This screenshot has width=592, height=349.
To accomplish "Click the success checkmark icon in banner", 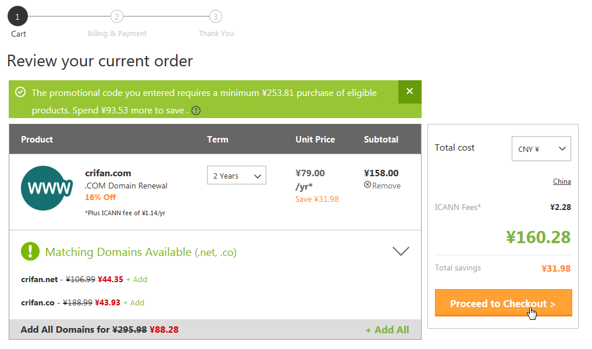I will point(20,92).
